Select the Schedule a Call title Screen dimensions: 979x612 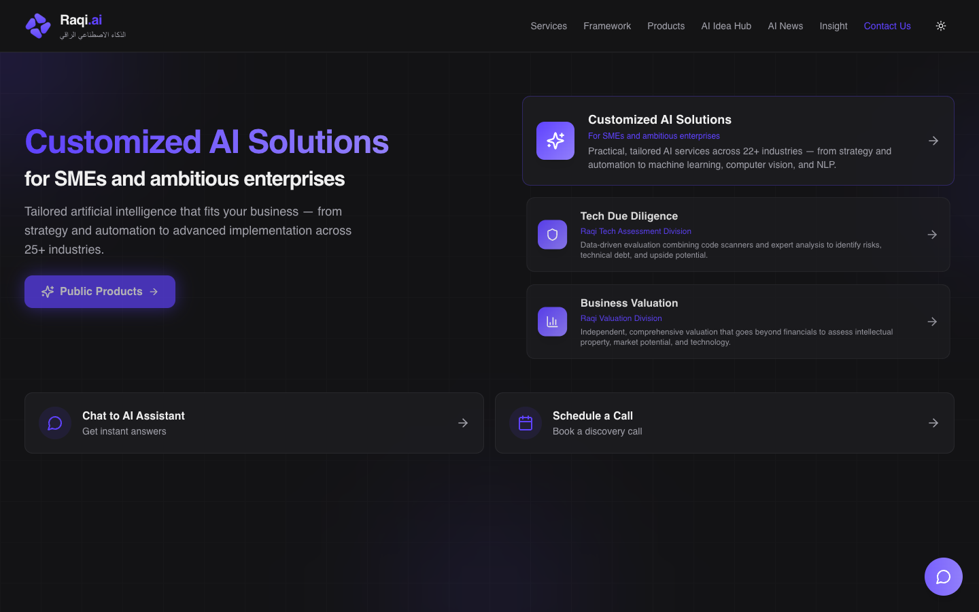point(593,415)
